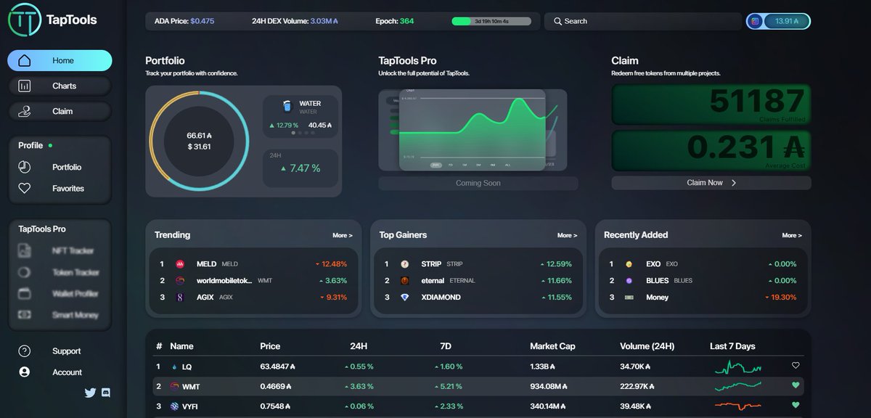Click the 24H 7.47 % change card
This screenshot has width=871, height=418.
point(300,168)
